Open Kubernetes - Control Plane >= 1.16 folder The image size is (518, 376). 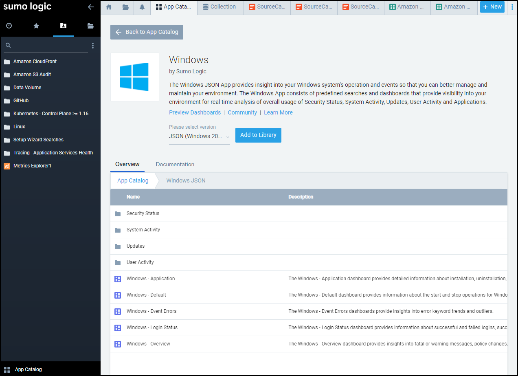(50, 114)
